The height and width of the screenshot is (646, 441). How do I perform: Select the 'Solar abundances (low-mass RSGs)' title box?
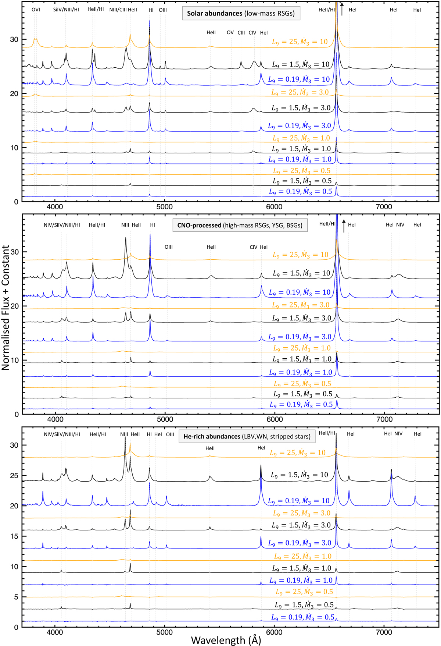pos(241,14)
